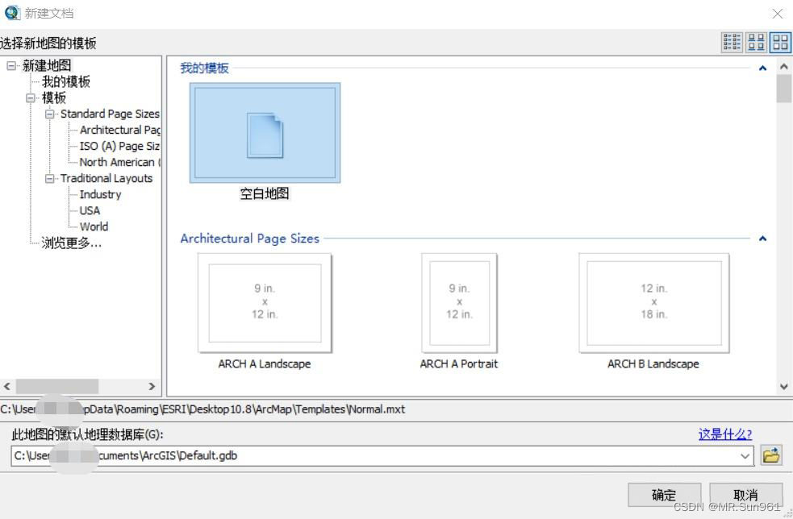Screen dimensions: 793x519
Task: Choose the ARCH A Landscape template
Action: [x=265, y=303]
